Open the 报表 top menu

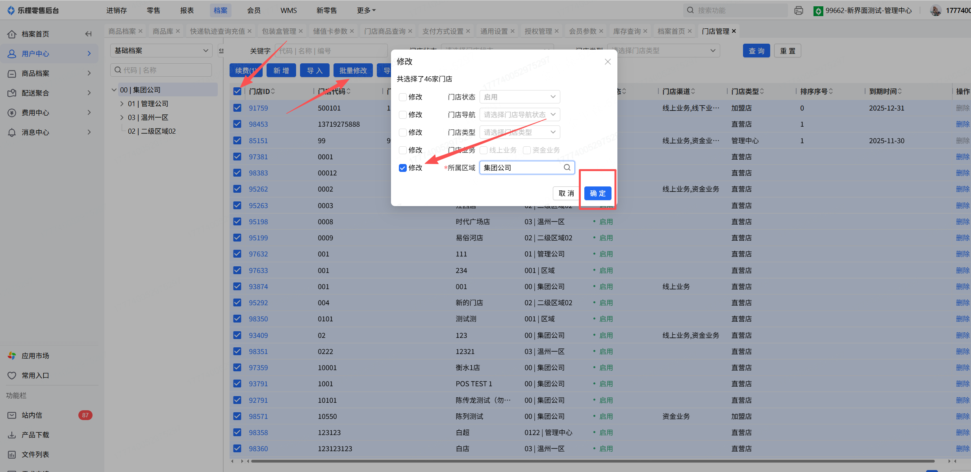187,11
